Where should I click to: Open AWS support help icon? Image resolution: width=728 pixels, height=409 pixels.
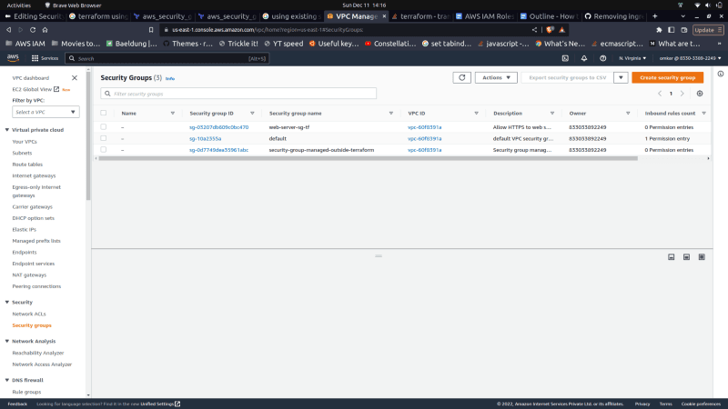pos(602,58)
